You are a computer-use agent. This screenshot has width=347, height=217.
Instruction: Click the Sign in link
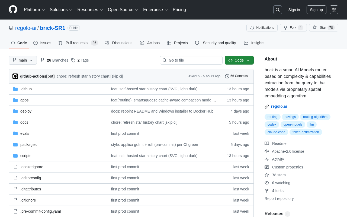[x=294, y=10]
